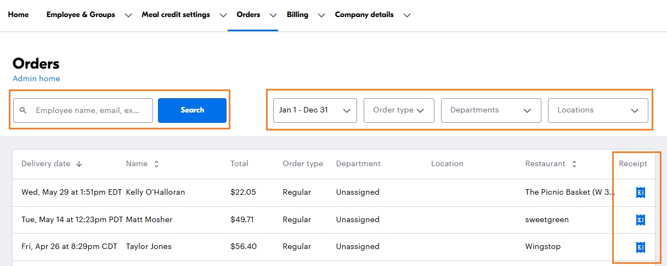Sort by Delivery date arrow icon
This screenshot has width=667, height=266.
click(x=79, y=164)
